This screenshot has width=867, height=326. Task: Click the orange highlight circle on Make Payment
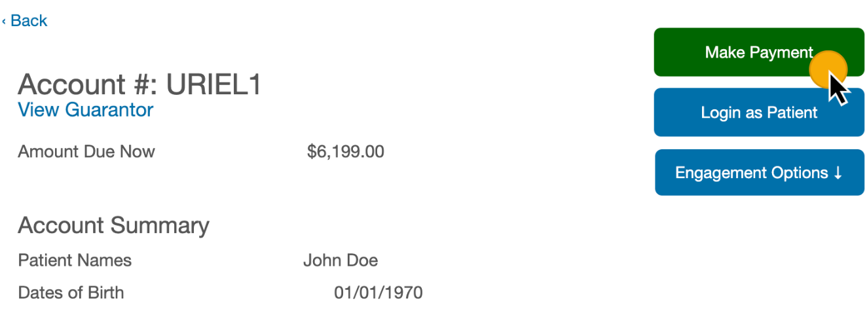(x=828, y=68)
